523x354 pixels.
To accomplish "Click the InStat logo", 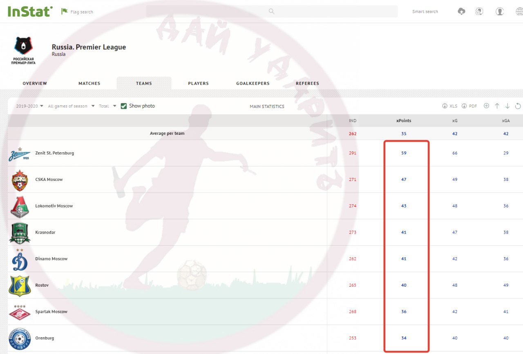I will [30, 11].
